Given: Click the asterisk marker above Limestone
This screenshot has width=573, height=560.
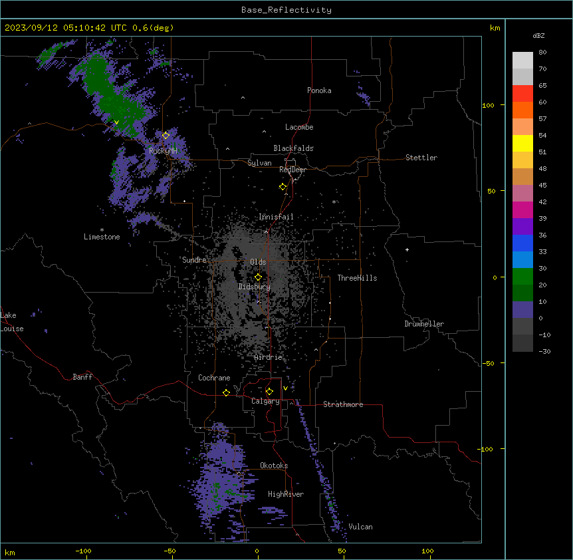Looking at the screenshot, I should point(102,230).
